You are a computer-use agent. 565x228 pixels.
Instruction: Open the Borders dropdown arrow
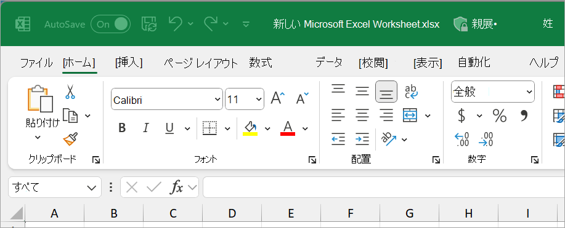[227, 128]
